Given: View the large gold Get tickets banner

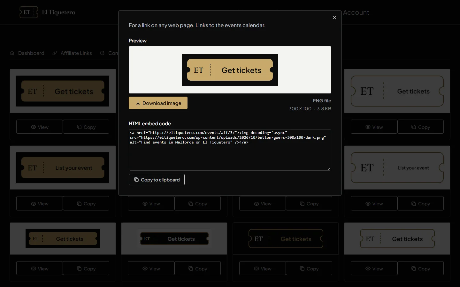Looking at the screenshot, I should 40,127.
